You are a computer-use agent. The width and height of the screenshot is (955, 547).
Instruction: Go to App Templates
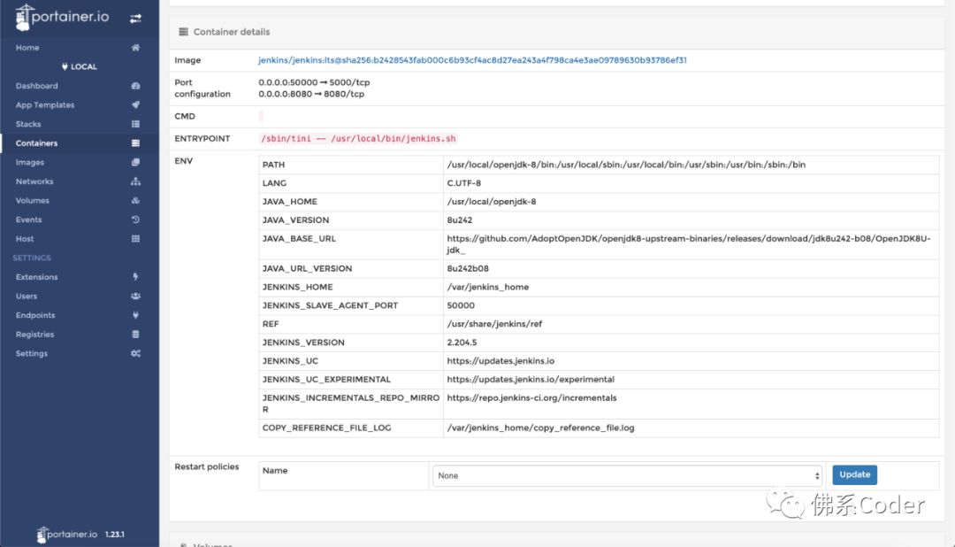pyautogui.click(x=45, y=105)
